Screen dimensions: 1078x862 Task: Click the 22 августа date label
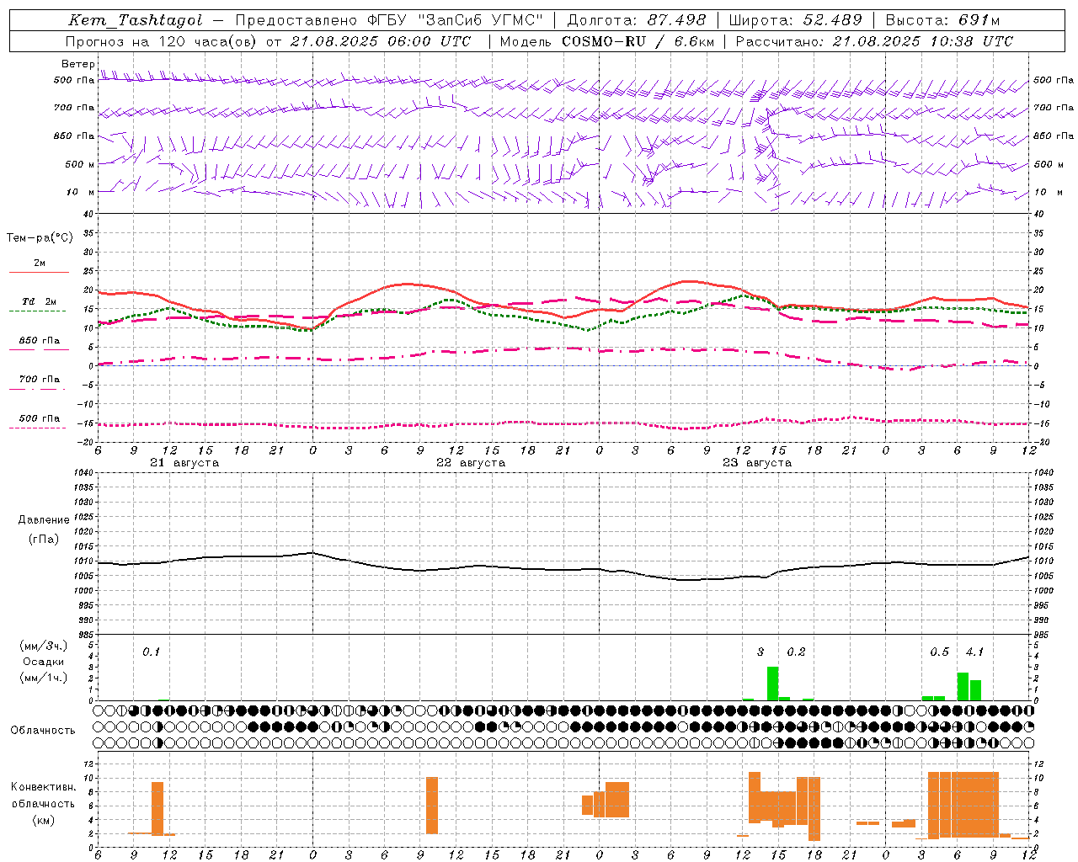click(471, 463)
